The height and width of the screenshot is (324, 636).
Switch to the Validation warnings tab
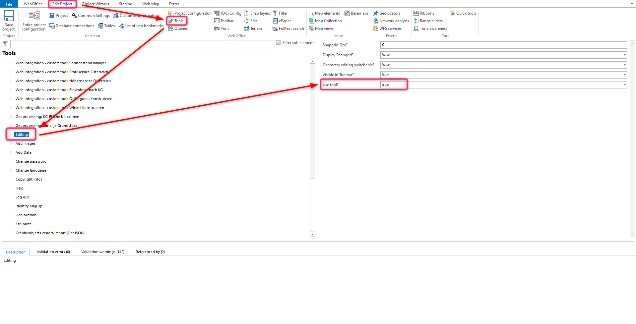[103, 252]
